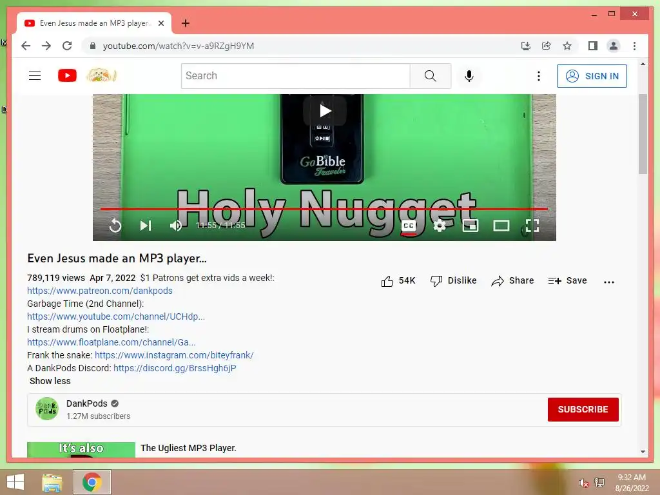Click the install app icon in address bar
The width and height of the screenshot is (660, 495).
526,46
